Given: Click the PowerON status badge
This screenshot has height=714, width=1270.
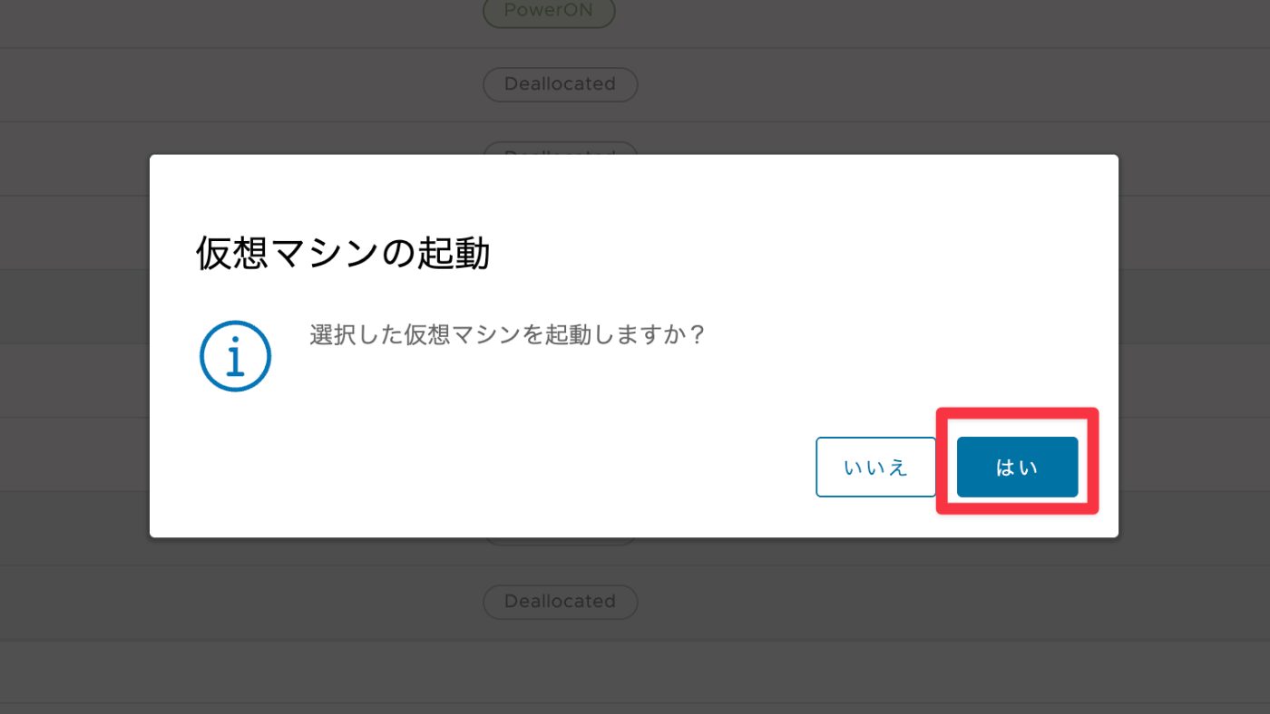Looking at the screenshot, I should coord(549,12).
